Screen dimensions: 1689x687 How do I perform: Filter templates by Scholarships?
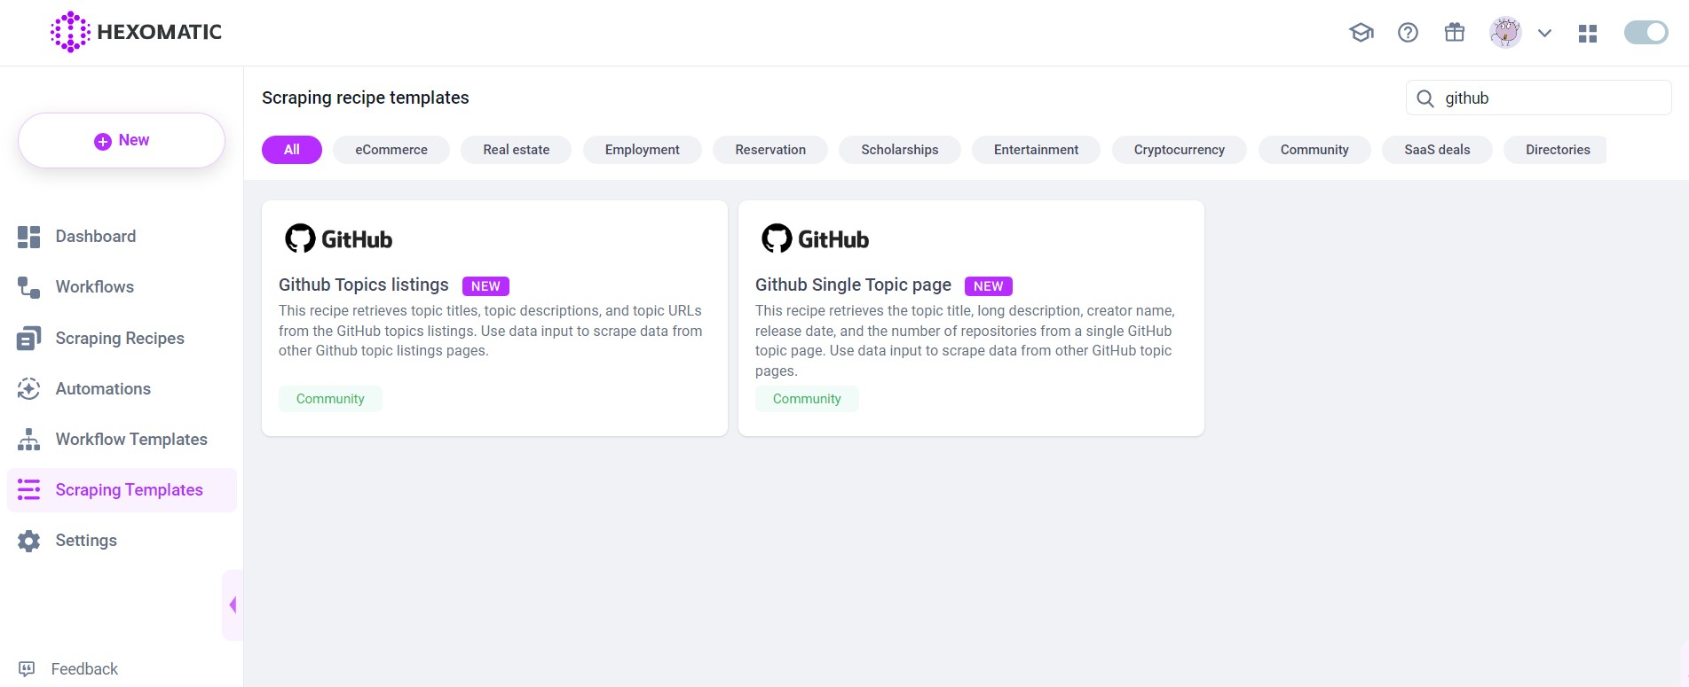900,150
